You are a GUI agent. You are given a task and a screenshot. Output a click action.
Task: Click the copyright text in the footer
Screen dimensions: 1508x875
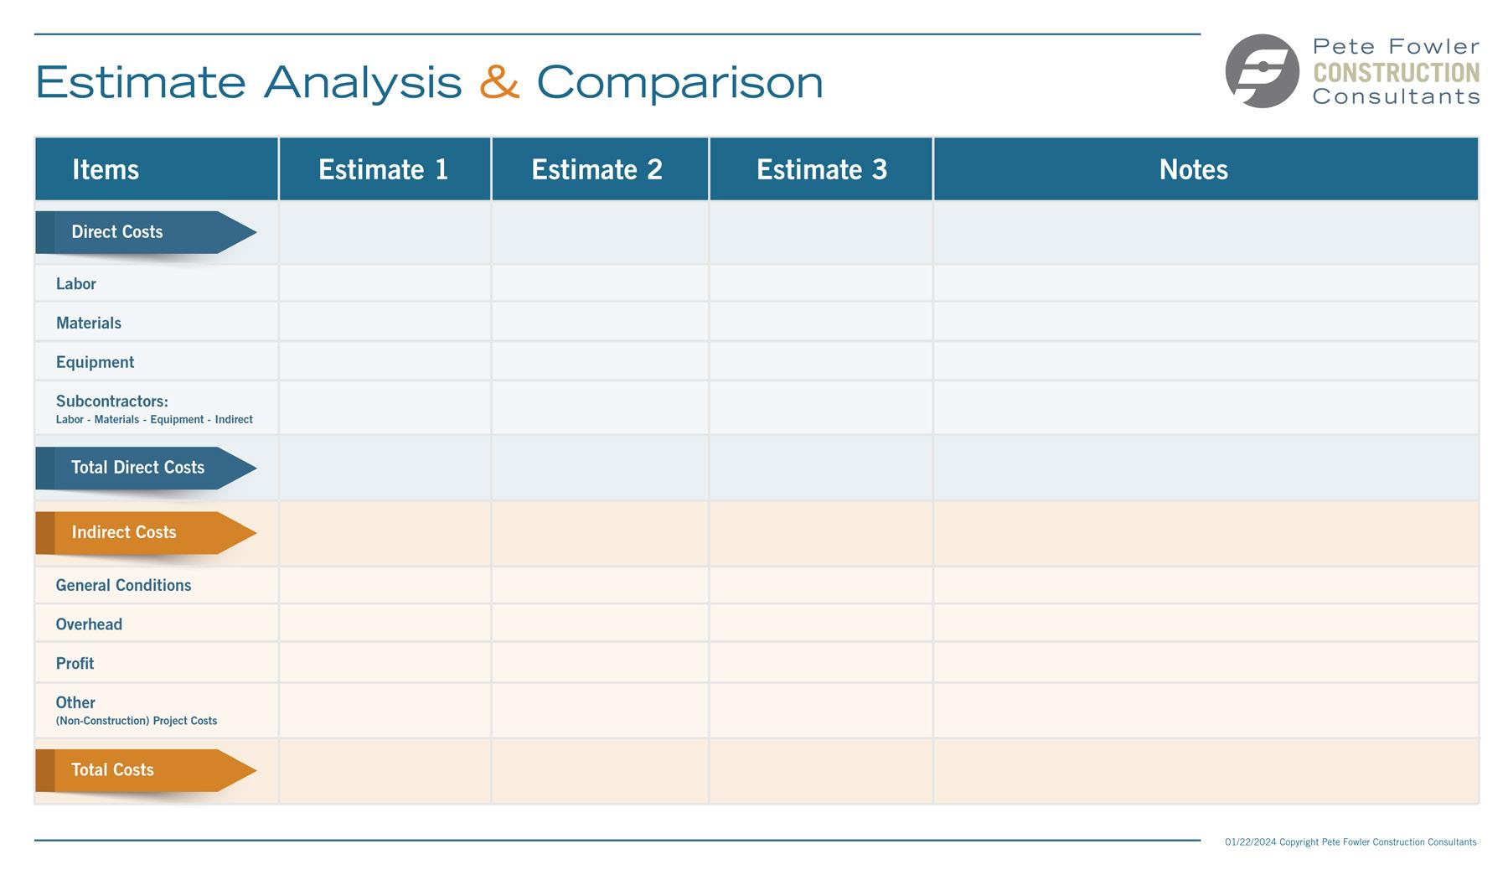click(1350, 842)
